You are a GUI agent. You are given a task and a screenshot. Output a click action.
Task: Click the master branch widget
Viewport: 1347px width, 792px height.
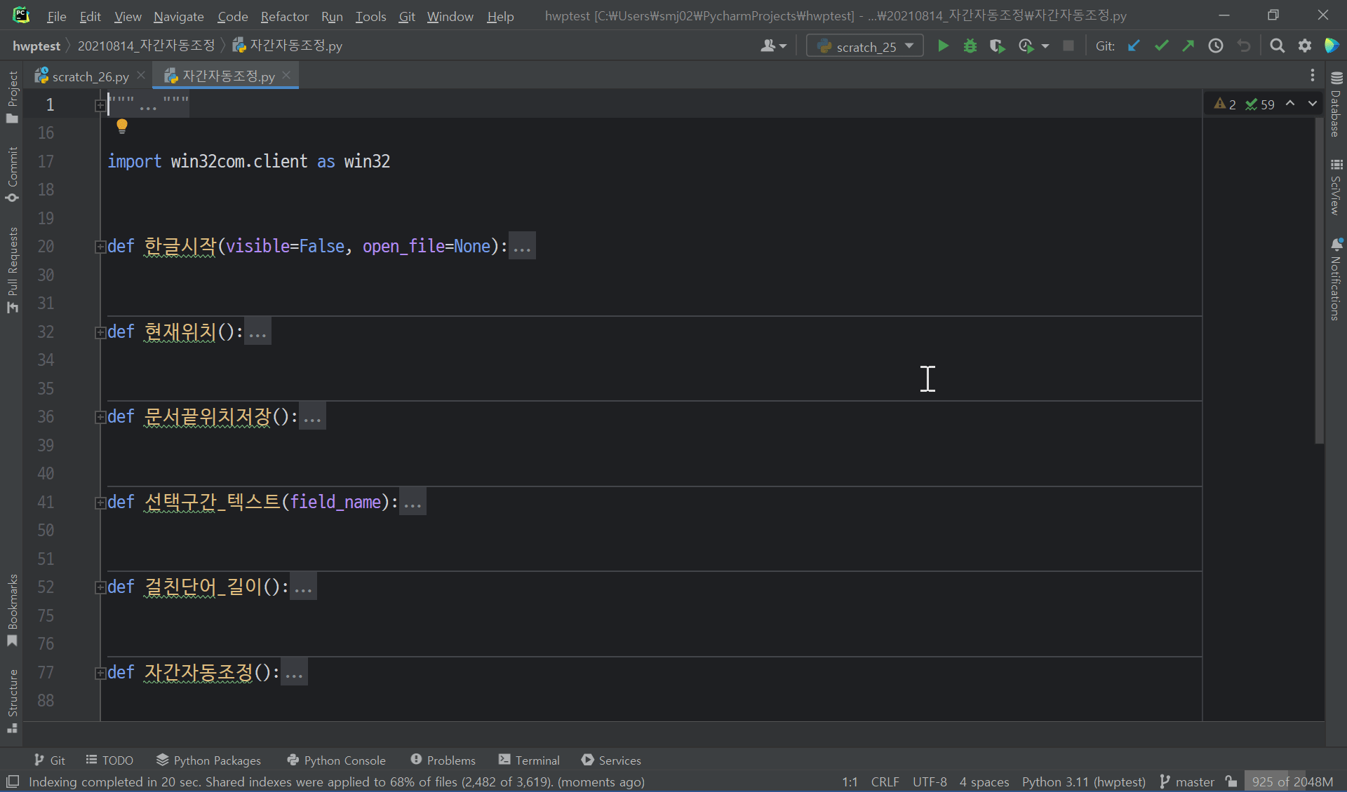(1187, 781)
